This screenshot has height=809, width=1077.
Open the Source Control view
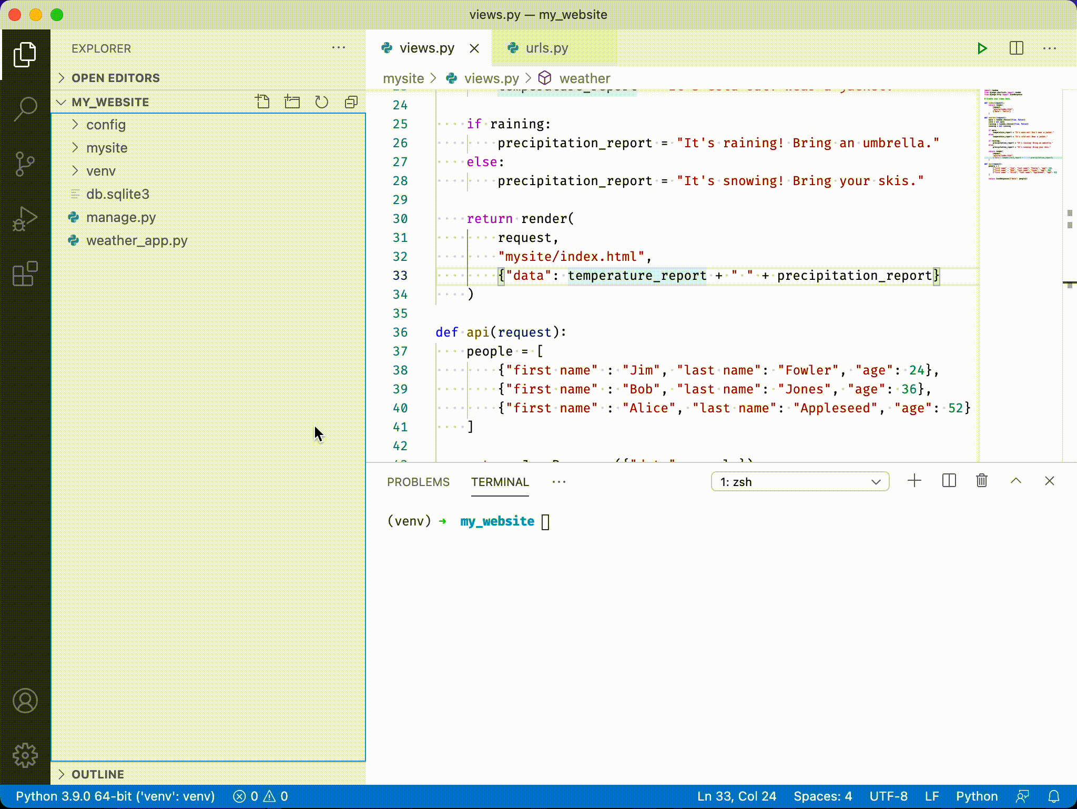click(25, 164)
